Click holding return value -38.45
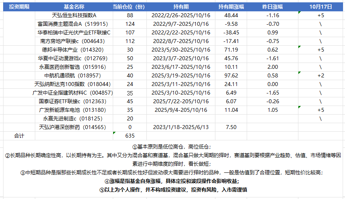The image size is (345, 199). (231, 32)
